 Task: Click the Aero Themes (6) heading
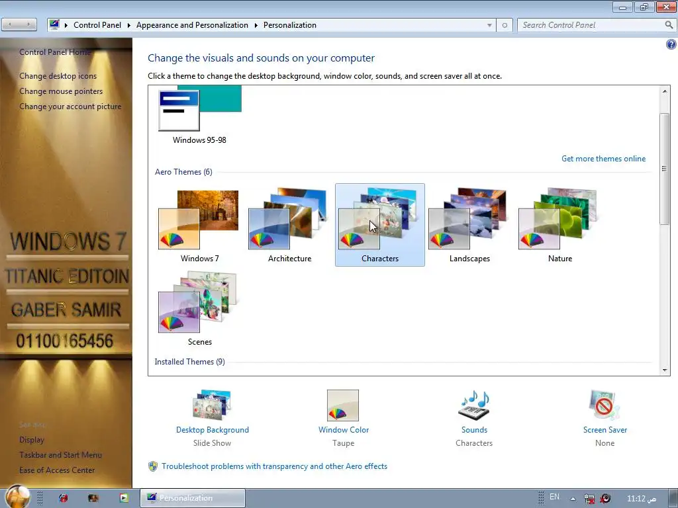point(183,172)
